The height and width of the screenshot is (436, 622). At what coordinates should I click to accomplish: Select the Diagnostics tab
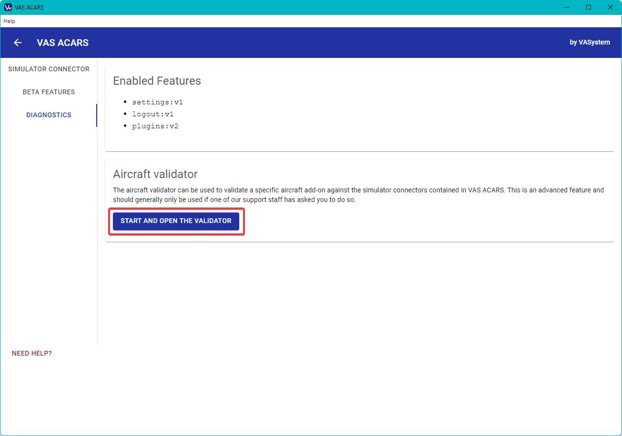49,115
